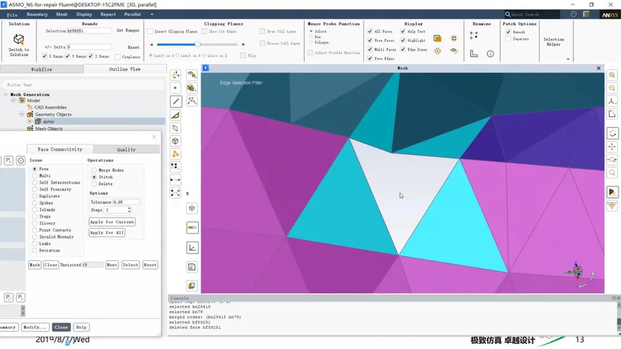The width and height of the screenshot is (621, 349).
Task: Zoom in using the magnifier plus icon
Action: click(612, 75)
